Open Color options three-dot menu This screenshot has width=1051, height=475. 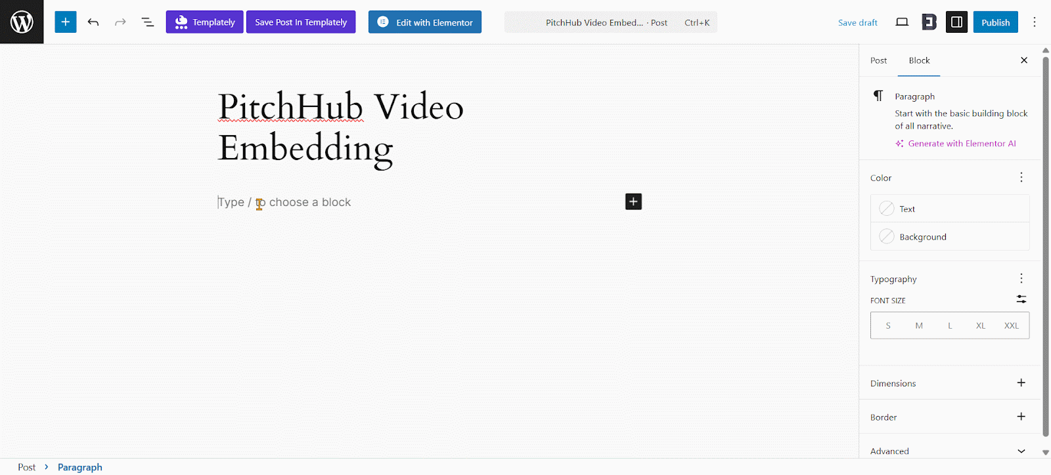pyautogui.click(x=1021, y=177)
